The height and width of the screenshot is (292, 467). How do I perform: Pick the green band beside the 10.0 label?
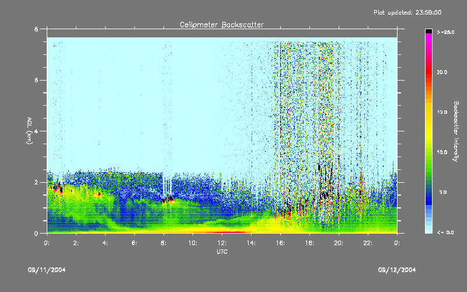click(428, 152)
